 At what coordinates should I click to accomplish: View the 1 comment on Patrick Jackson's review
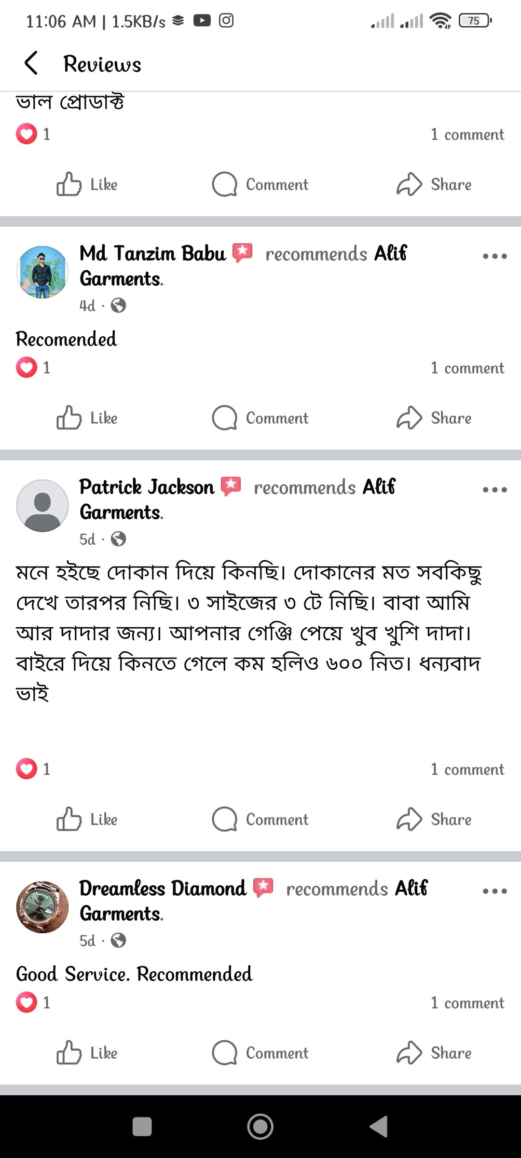tap(467, 769)
